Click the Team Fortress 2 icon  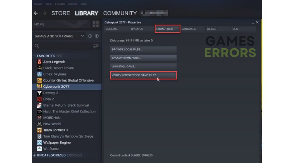pyautogui.click(x=40, y=130)
